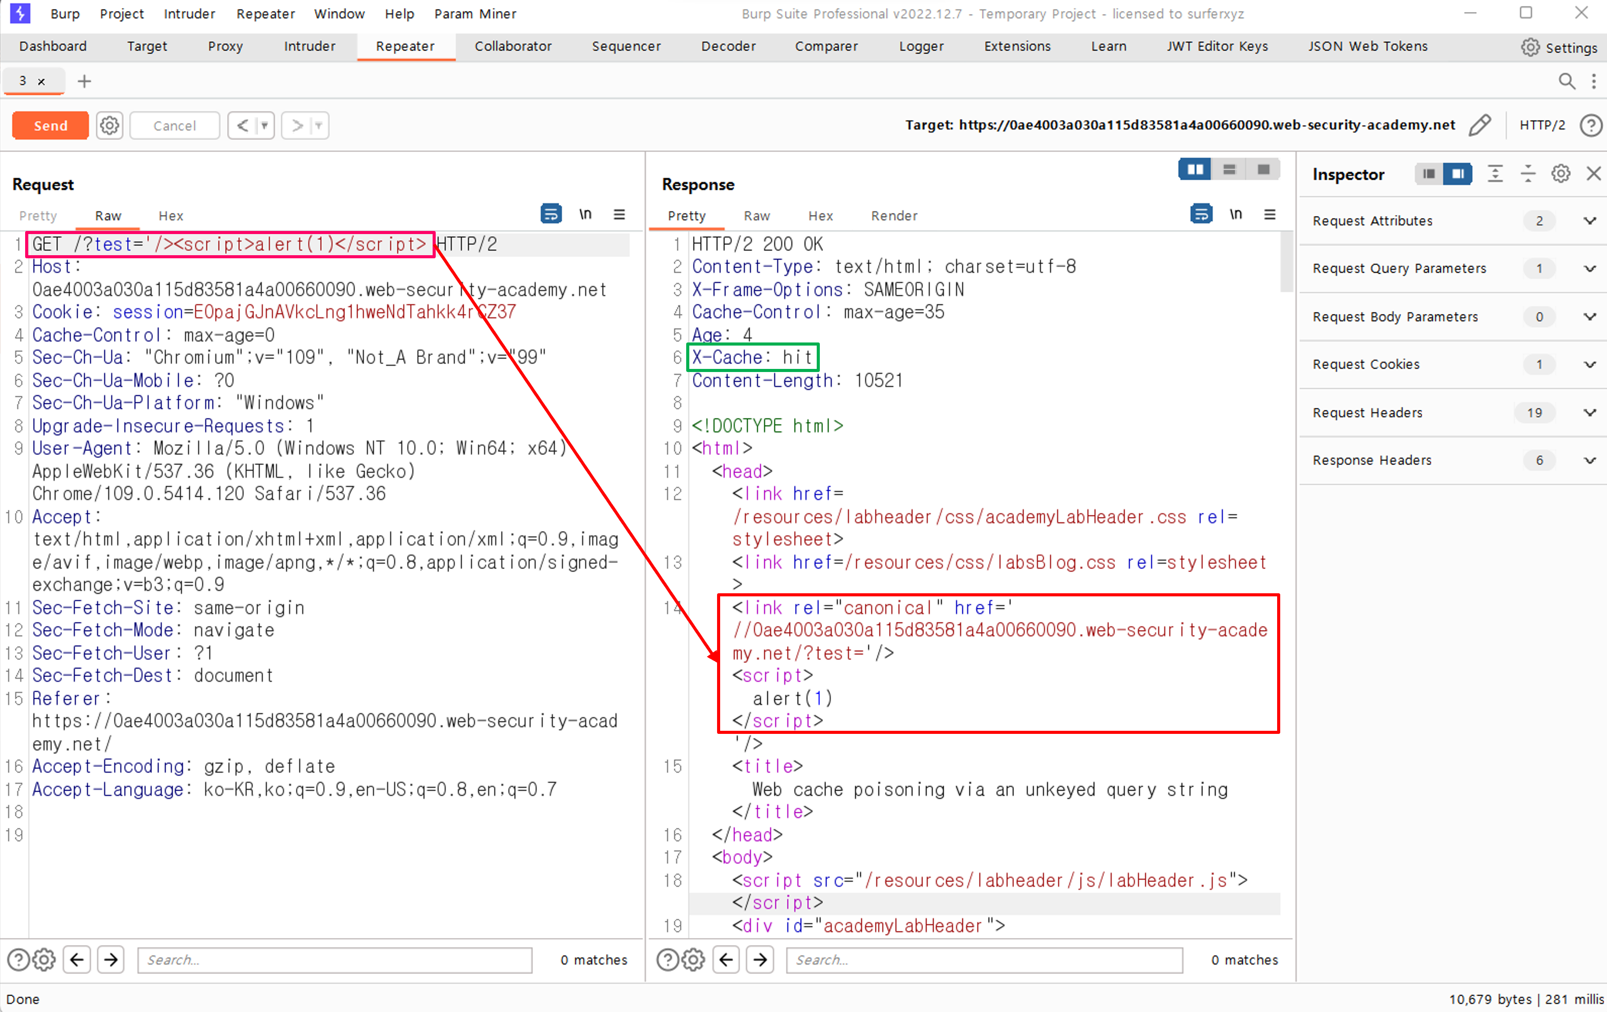Collapse all Inspector sections icon
Viewport: 1607px width, 1012px height.
[1528, 174]
